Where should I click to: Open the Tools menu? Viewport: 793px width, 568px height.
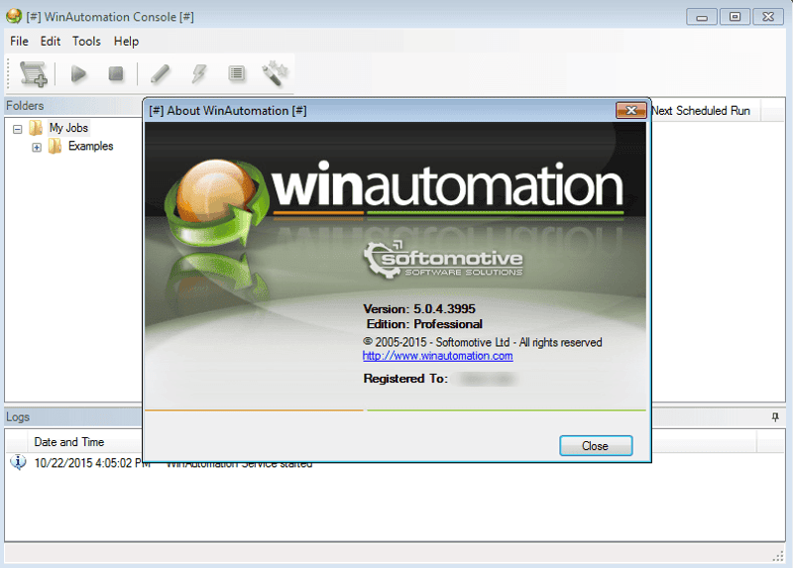click(x=86, y=42)
